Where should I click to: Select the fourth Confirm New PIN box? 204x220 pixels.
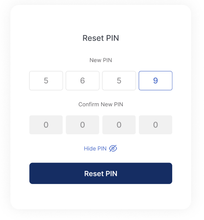(155, 125)
